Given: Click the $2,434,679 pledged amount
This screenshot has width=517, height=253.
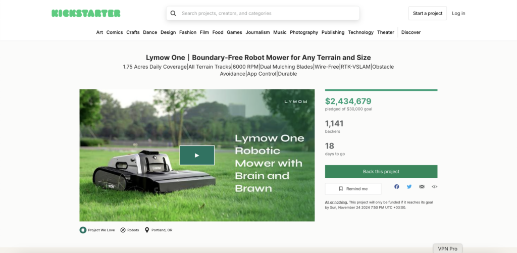Looking at the screenshot, I should (x=348, y=102).
